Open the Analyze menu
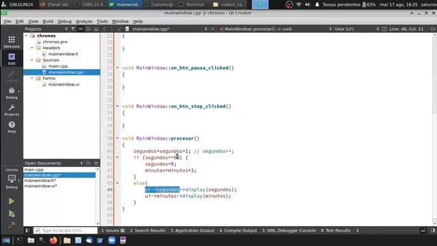The height and width of the screenshot is (246, 437). [84, 21]
